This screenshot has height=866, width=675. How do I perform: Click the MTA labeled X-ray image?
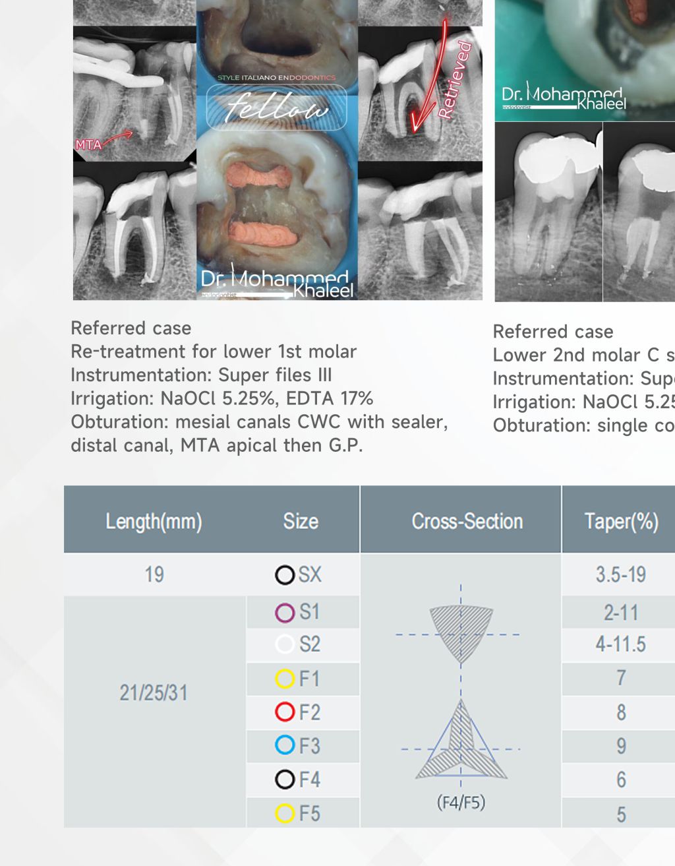coord(134,94)
